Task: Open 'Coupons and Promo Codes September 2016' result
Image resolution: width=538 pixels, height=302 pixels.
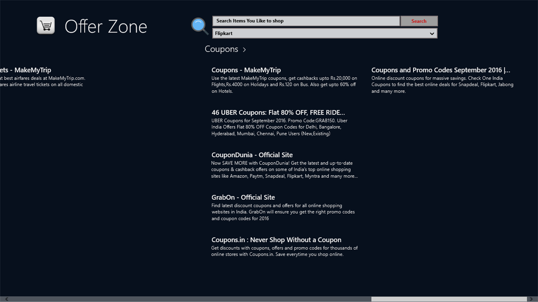Action: pos(441,70)
